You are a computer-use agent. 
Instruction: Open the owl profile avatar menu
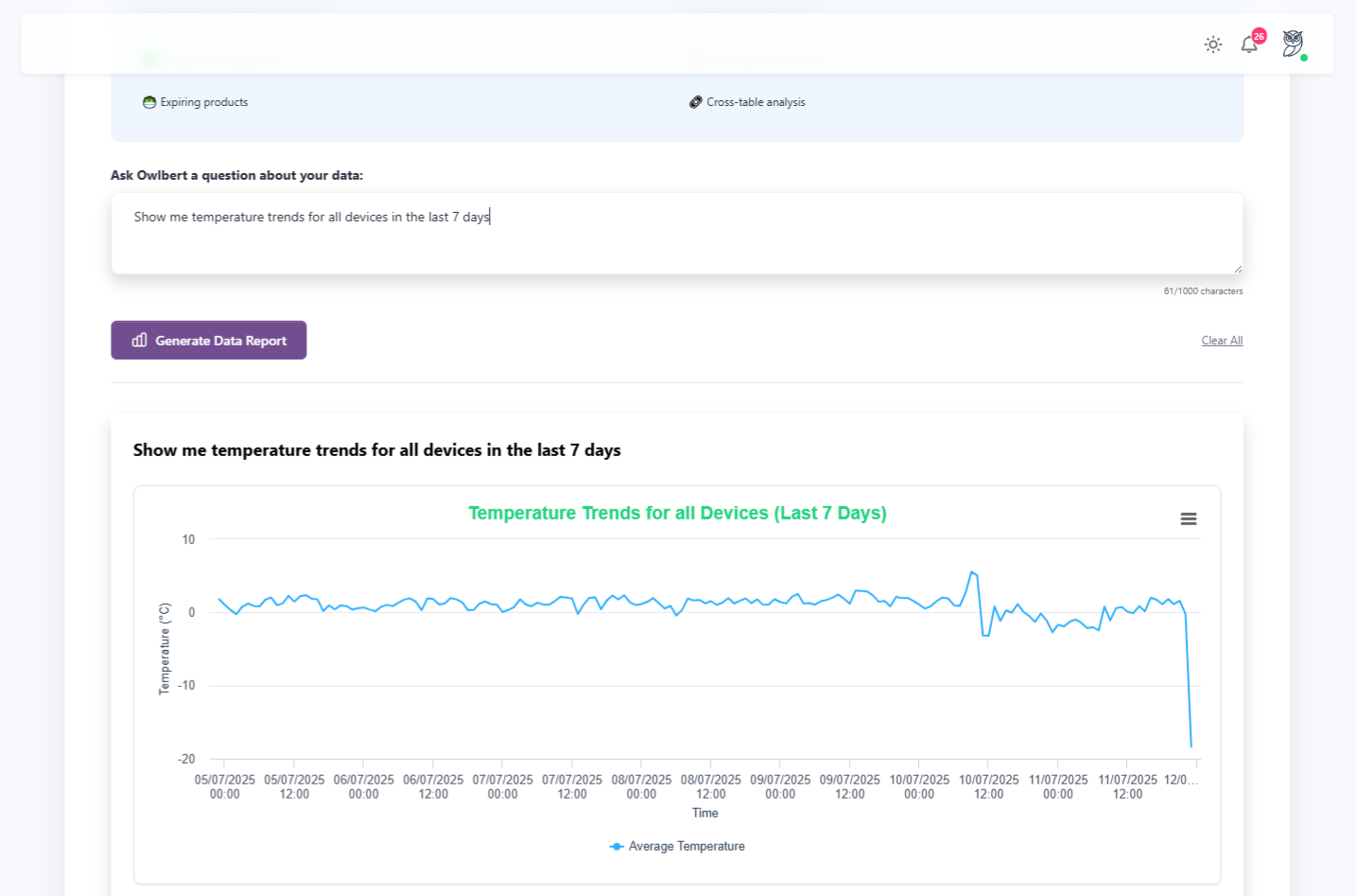(1293, 43)
